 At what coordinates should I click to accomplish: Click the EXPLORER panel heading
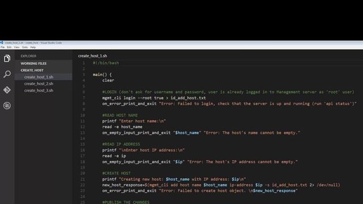point(28,56)
